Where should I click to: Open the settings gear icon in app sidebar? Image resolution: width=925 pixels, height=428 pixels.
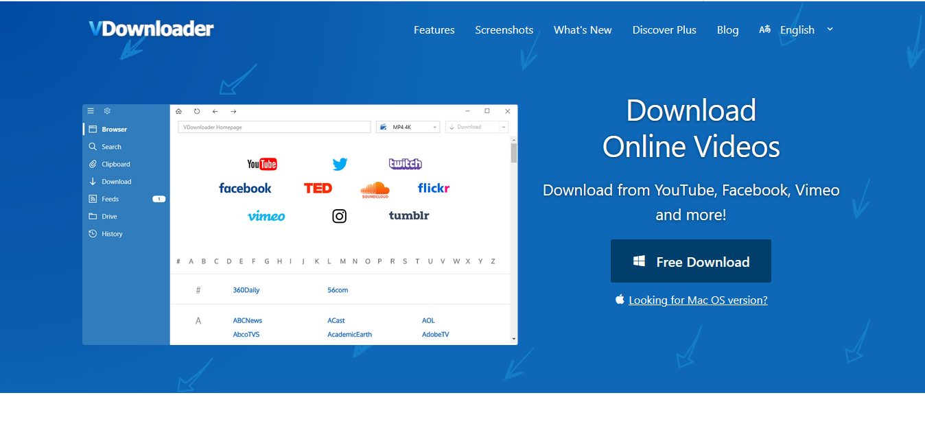[x=107, y=111]
